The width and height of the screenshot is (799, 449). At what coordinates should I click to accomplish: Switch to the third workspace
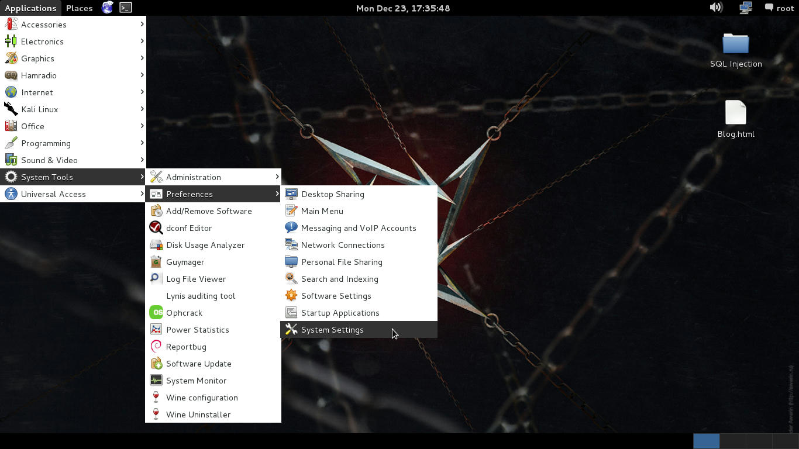point(759,441)
